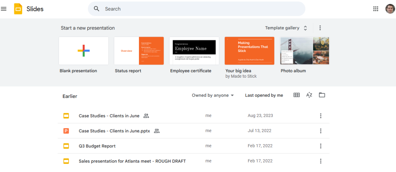Click the orange PowerPoint icon of the .pptx file

coord(66,131)
